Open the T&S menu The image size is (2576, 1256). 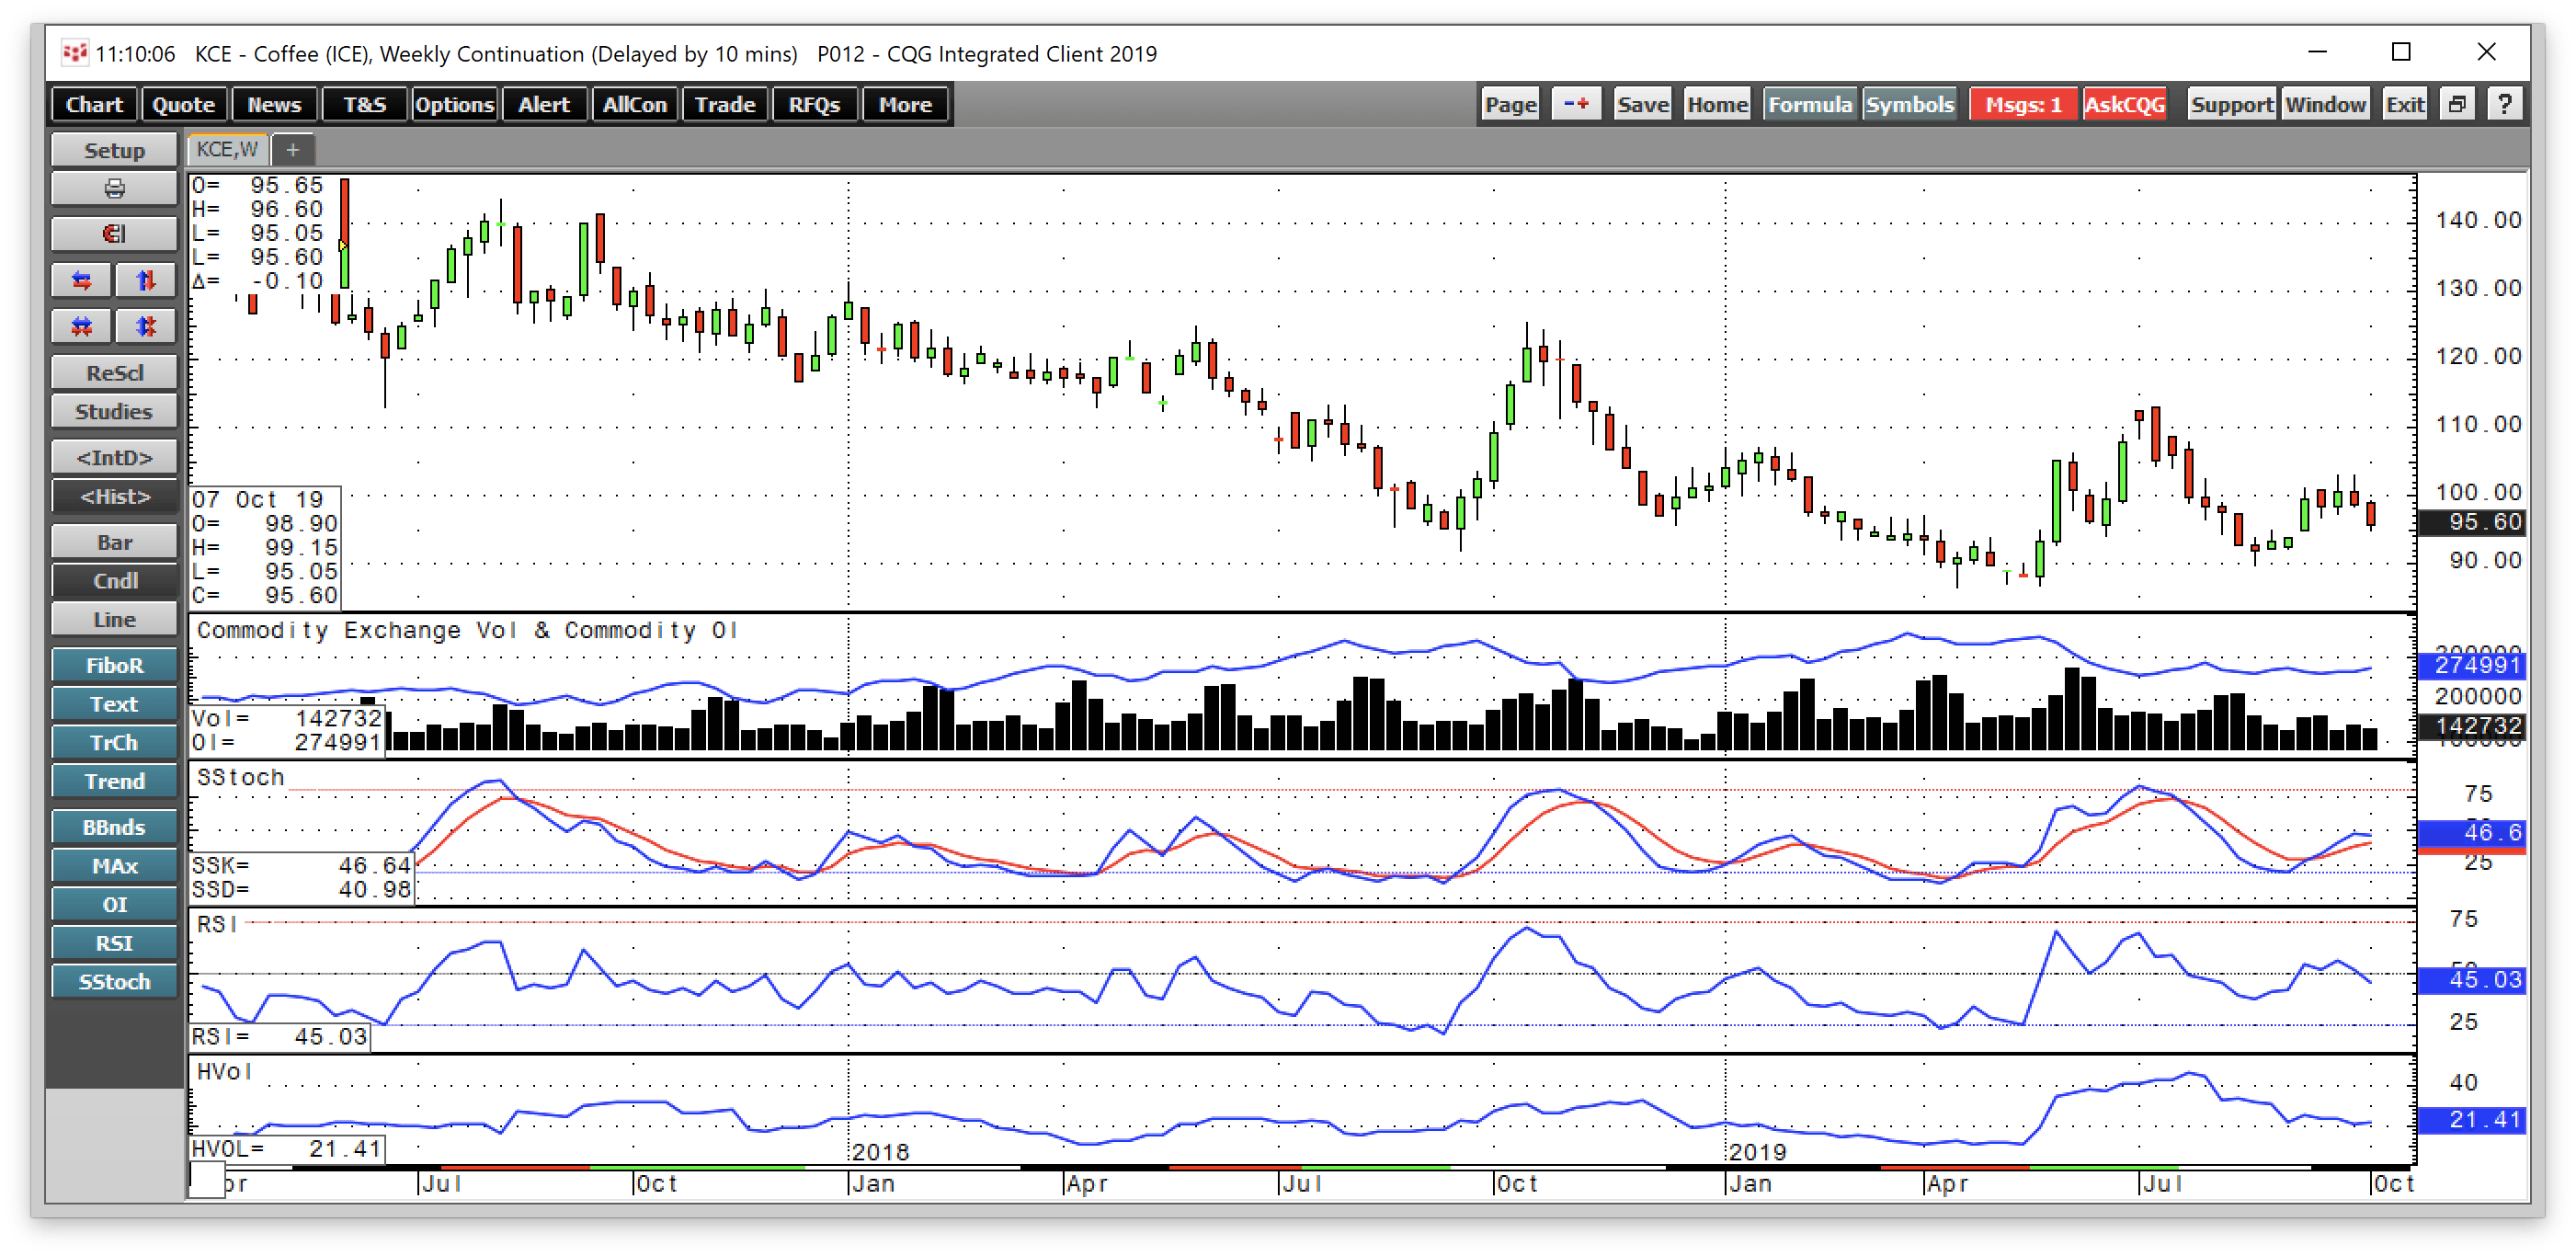[x=364, y=104]
